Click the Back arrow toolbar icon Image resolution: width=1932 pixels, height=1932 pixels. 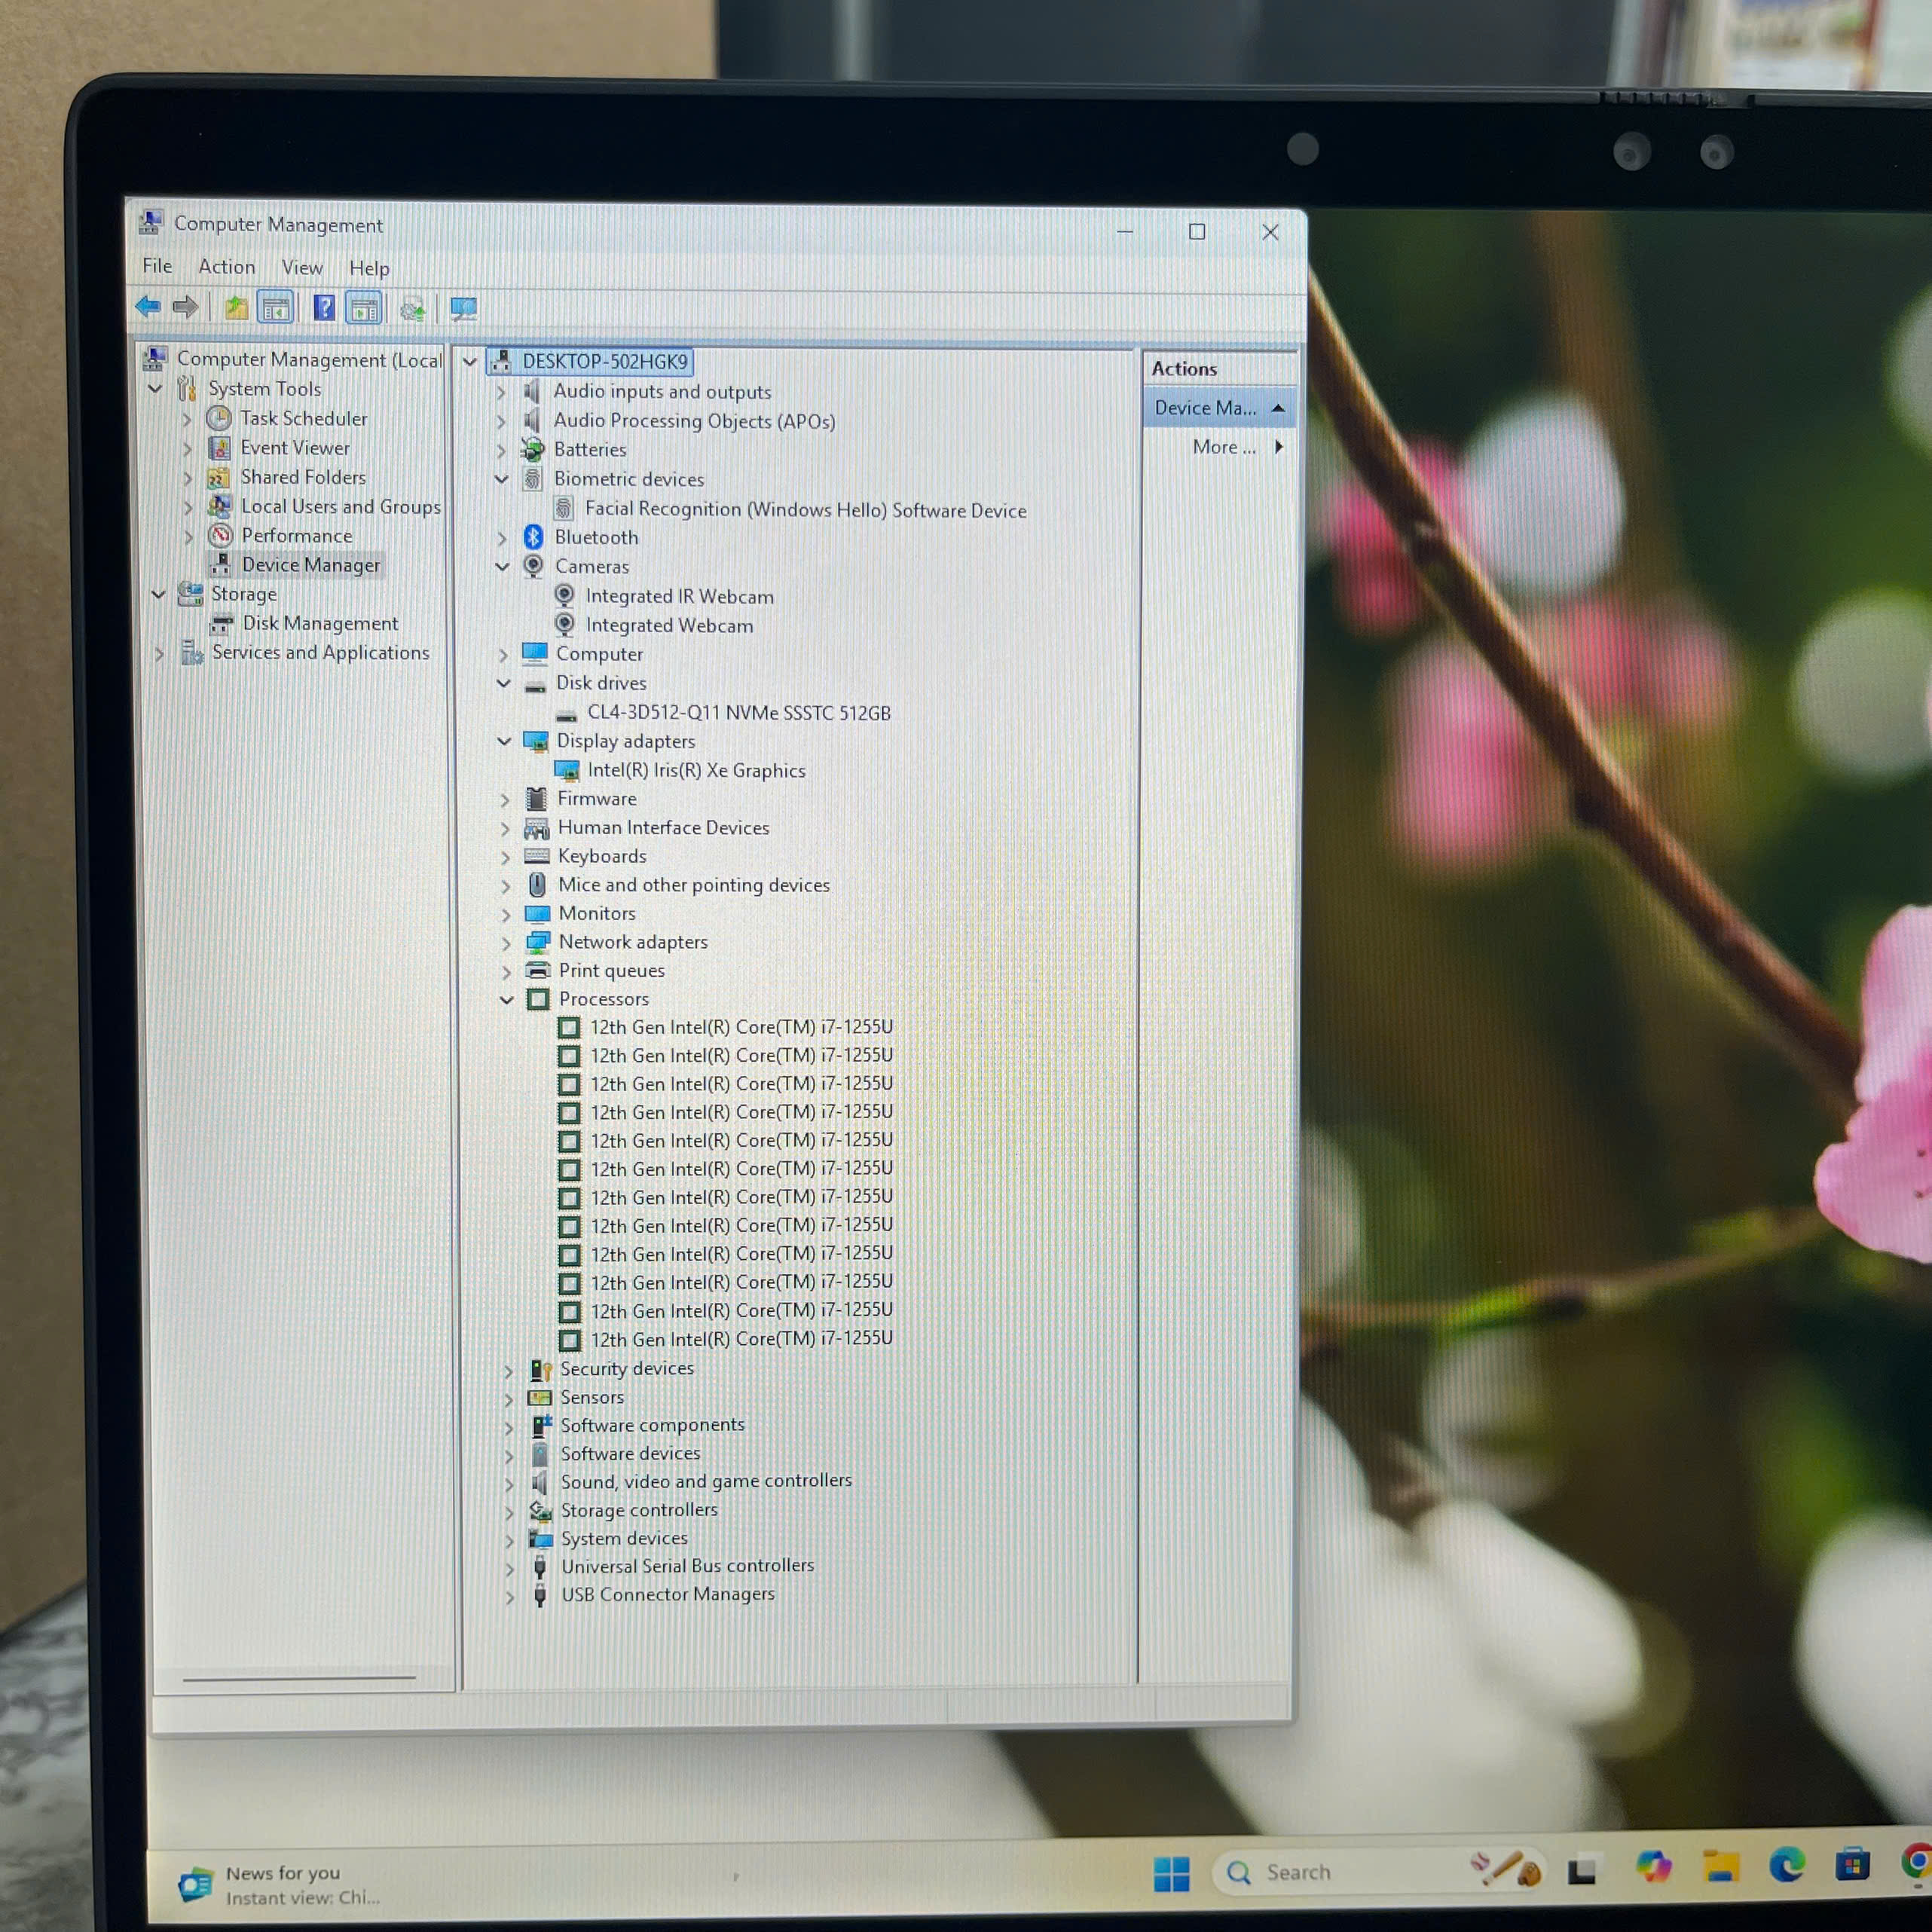coord(148,307)
